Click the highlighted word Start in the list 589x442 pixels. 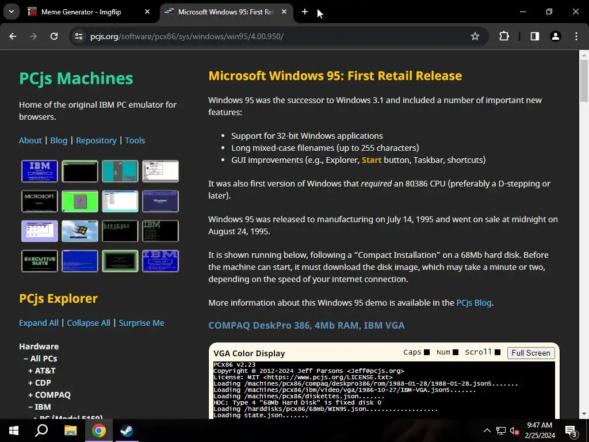[x=372, y=160]
